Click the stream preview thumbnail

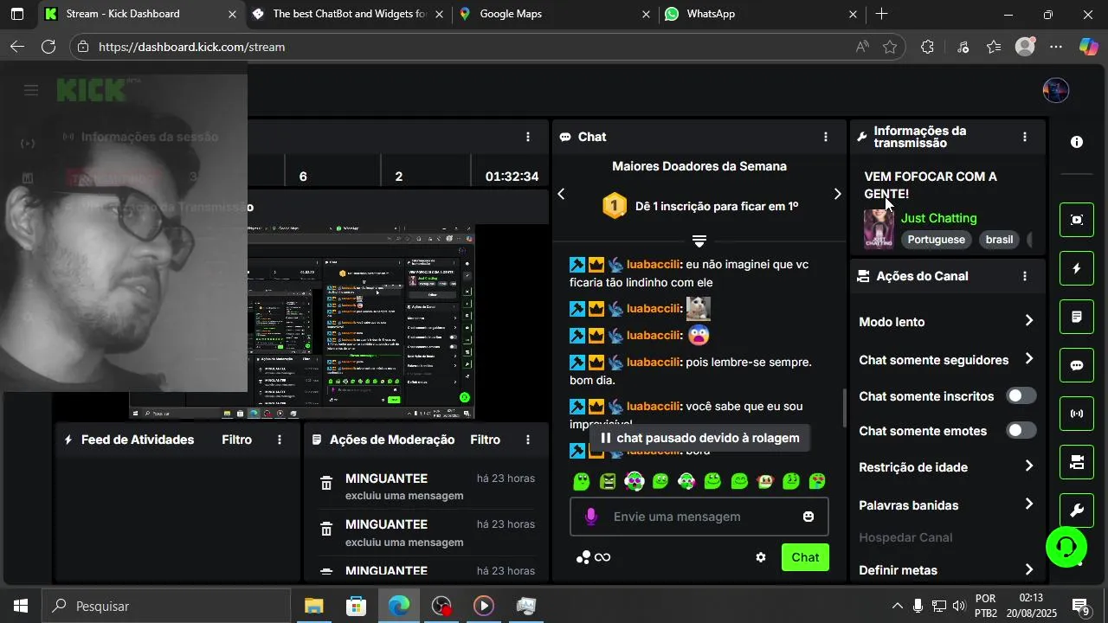[x=302, y=322]
